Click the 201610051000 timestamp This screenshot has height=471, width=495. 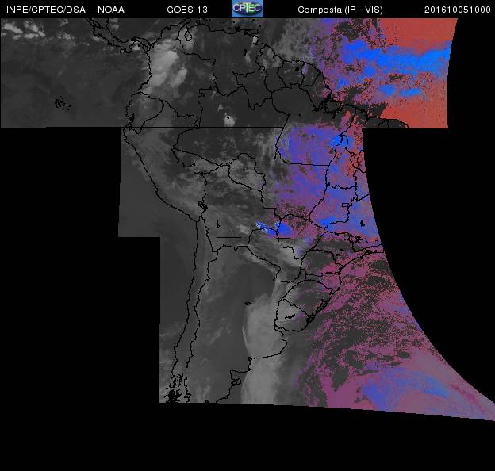pyautogui.click(x=457, y=10)
